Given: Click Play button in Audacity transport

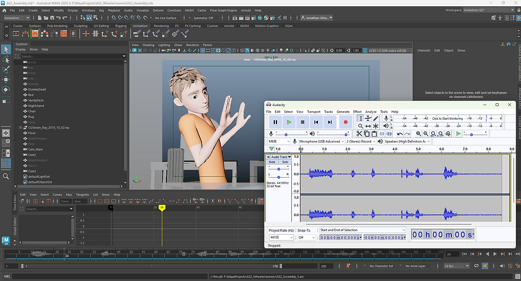Looking at the screenshot, I should pos(289,122).
